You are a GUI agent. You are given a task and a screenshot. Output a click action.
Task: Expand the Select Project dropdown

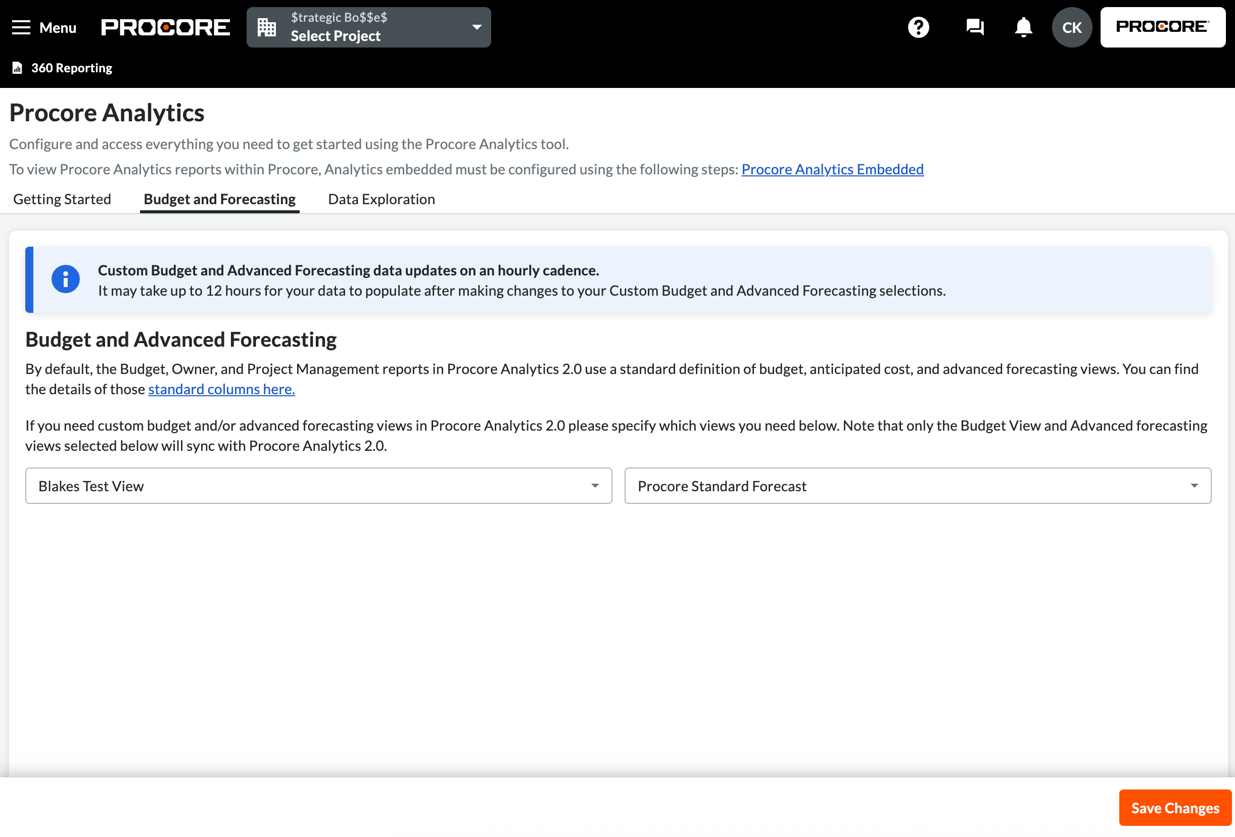point(476,28)
